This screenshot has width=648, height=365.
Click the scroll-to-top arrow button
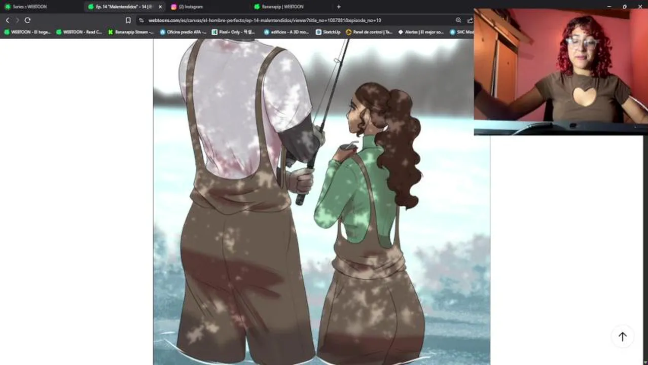click(622, 337)
